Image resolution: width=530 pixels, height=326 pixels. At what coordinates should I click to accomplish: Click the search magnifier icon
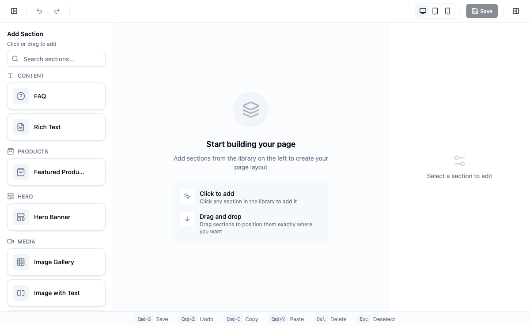(x=15, y=59)
